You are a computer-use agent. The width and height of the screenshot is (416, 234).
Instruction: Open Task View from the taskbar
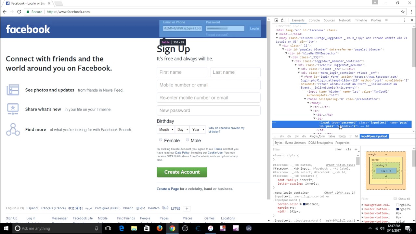tap(108, 228)
